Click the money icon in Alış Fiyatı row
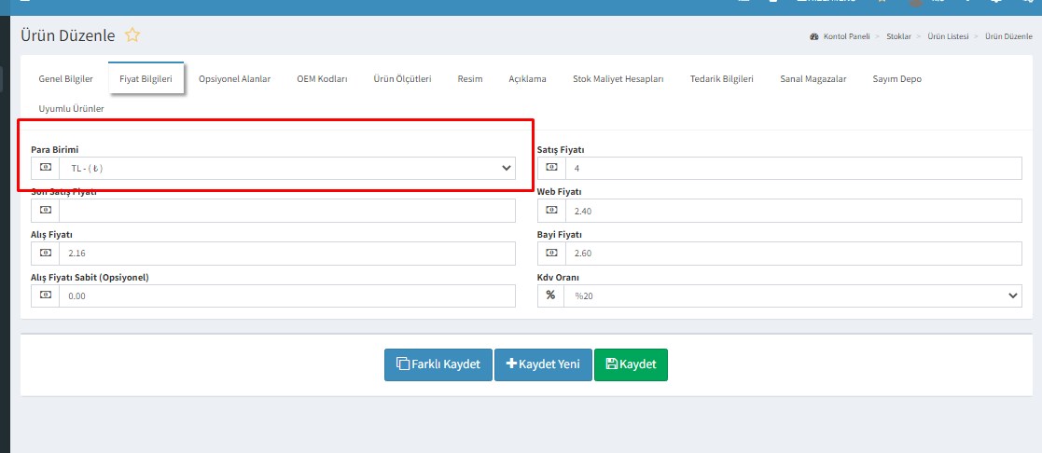This screenshot has width=1042, height=453. click(x=45, y=254)
